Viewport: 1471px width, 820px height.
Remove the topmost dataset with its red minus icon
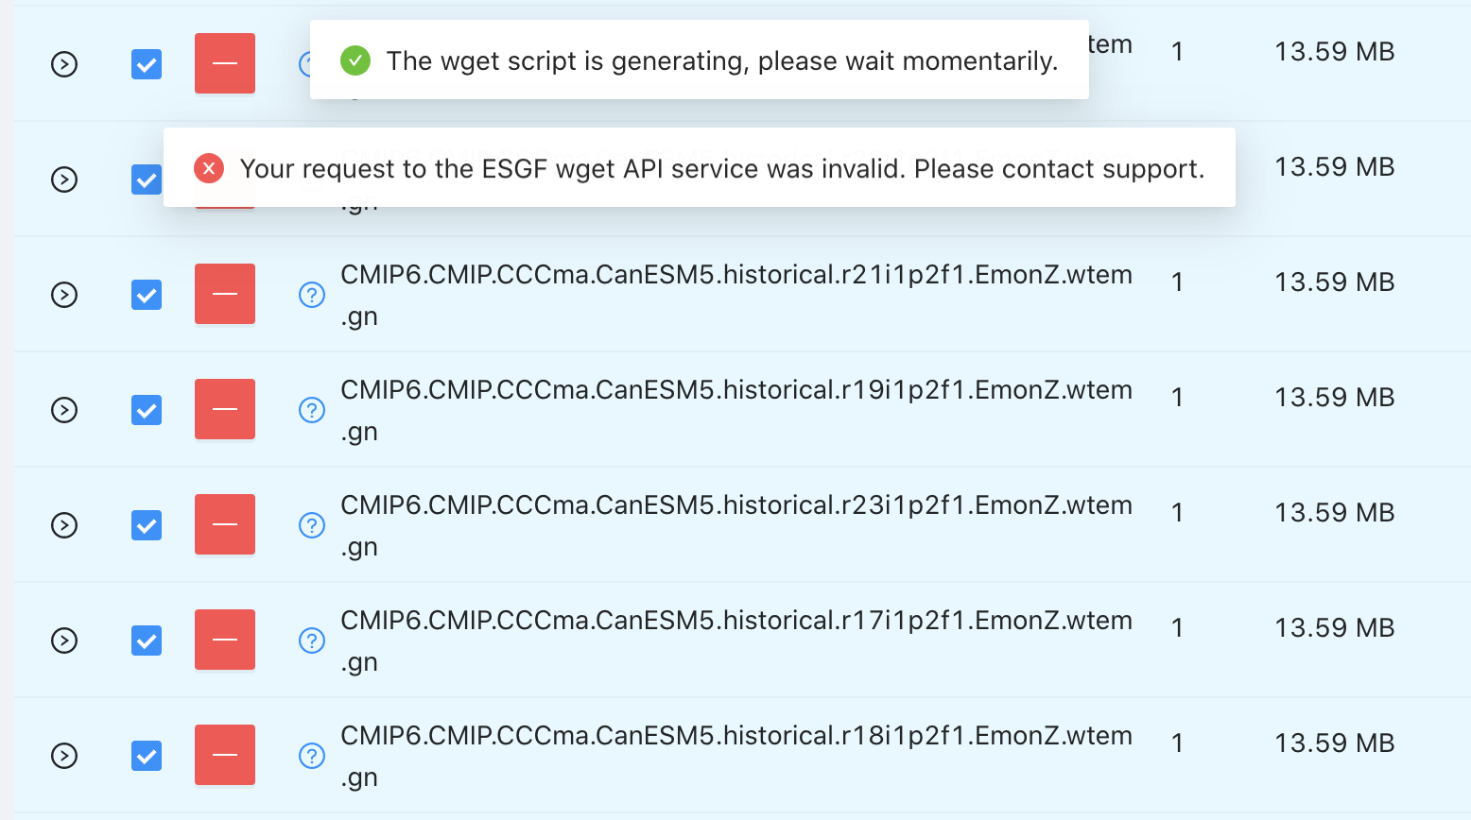224,63
